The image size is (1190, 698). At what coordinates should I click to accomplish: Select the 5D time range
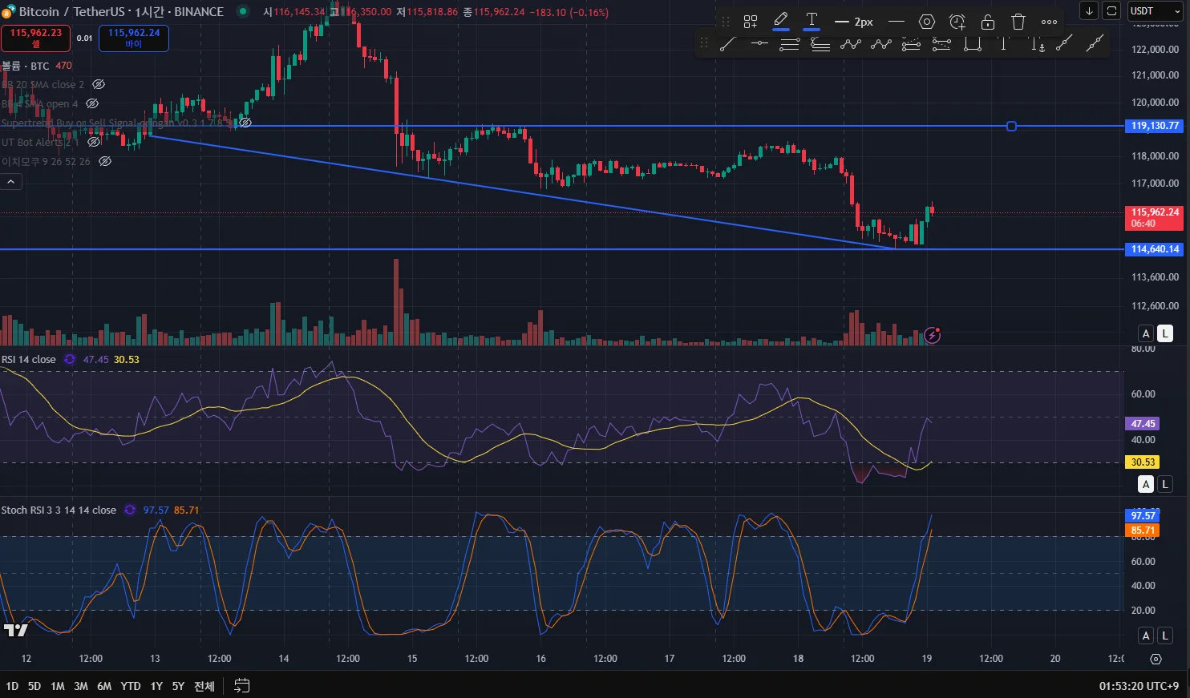[x=34, y=686]
